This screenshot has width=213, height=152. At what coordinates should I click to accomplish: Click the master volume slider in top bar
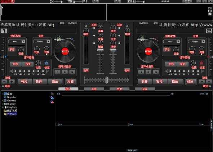click(x=140, y=1)
